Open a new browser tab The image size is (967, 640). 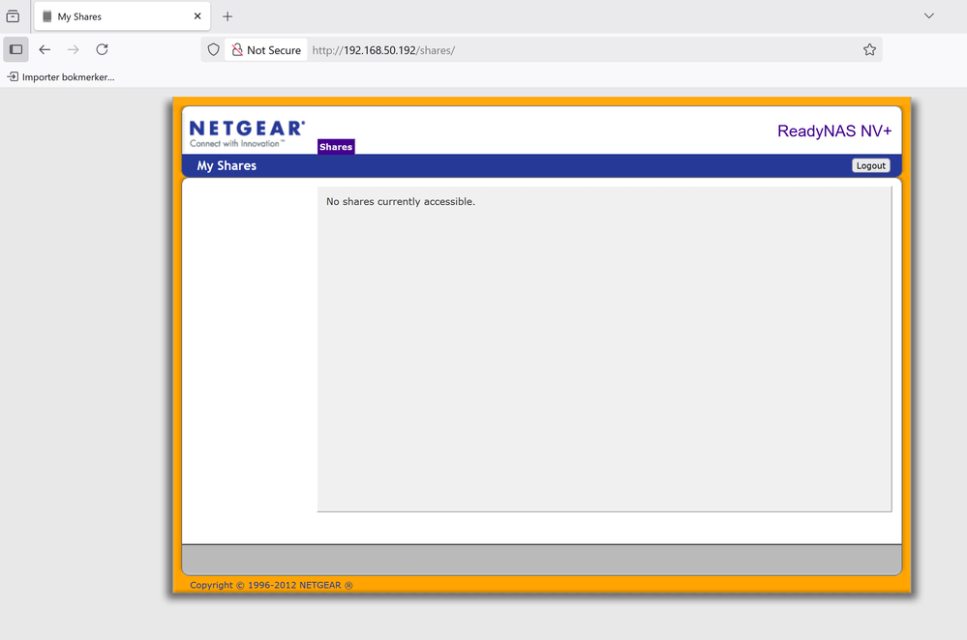227,16
